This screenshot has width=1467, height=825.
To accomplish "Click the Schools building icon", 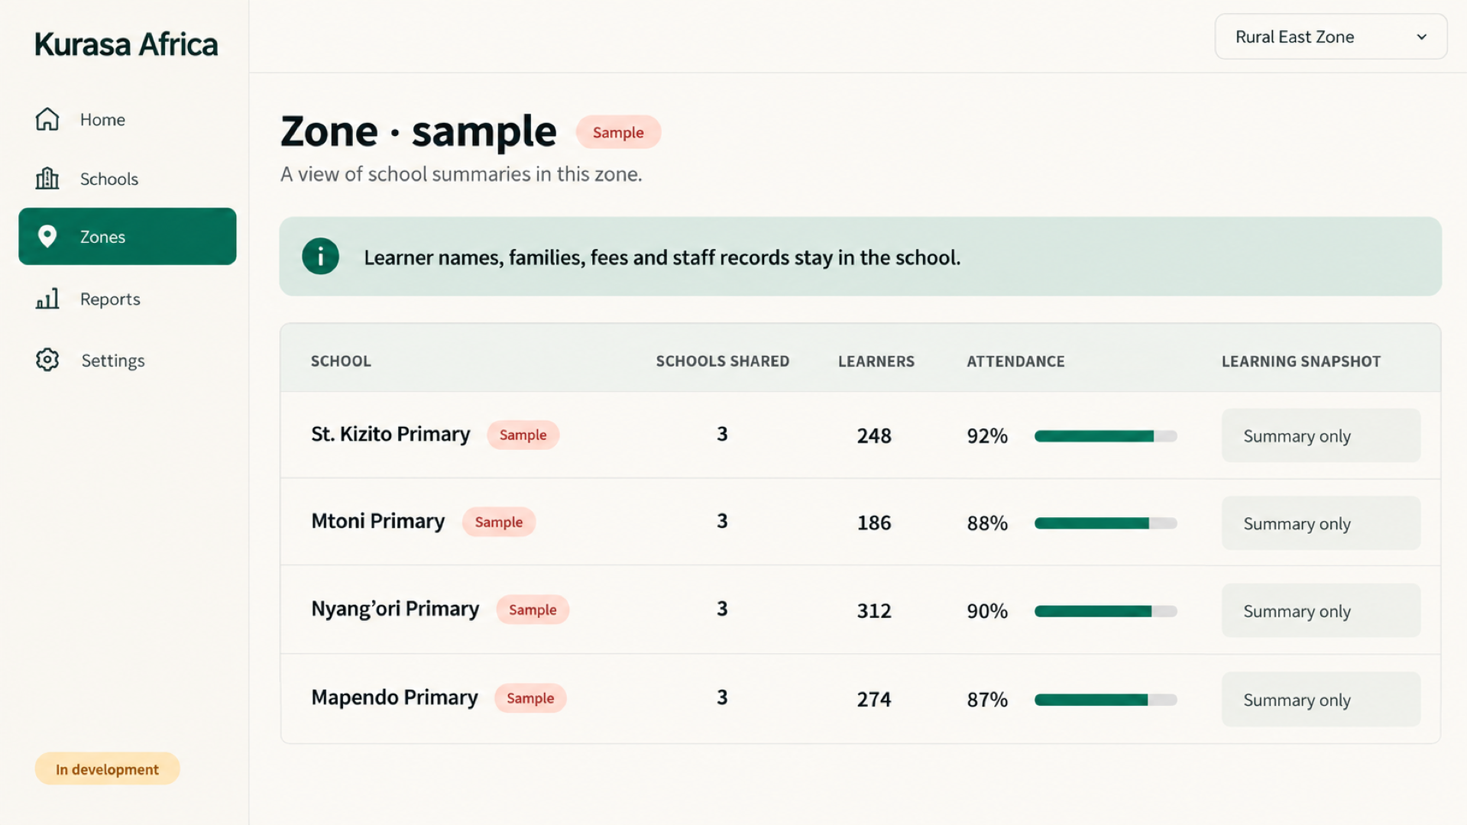I will (x=47, y=179).
